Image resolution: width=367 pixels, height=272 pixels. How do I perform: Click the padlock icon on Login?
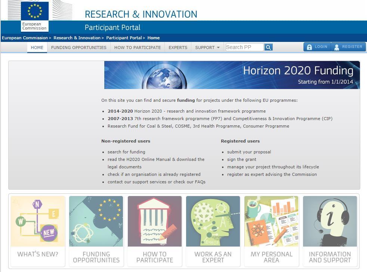click(309, 47)
